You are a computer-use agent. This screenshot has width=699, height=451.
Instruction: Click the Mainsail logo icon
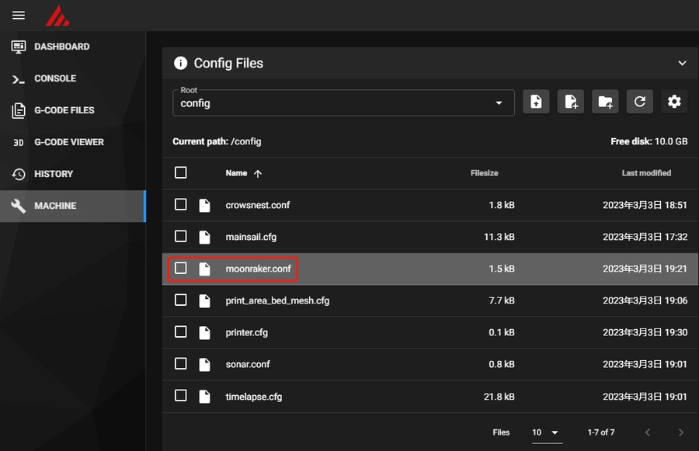57,16
